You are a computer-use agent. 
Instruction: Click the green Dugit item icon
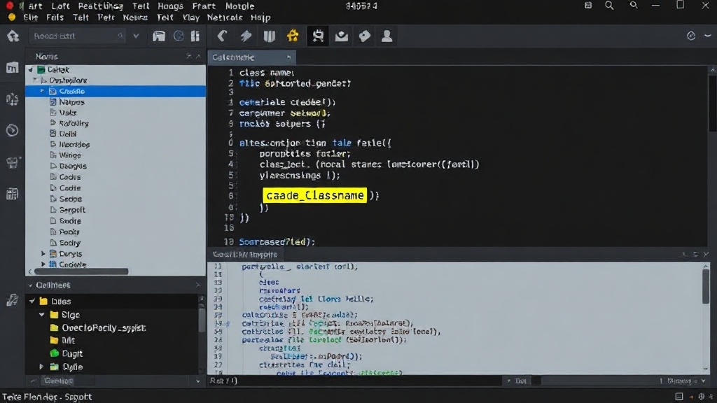click(55, 353)
